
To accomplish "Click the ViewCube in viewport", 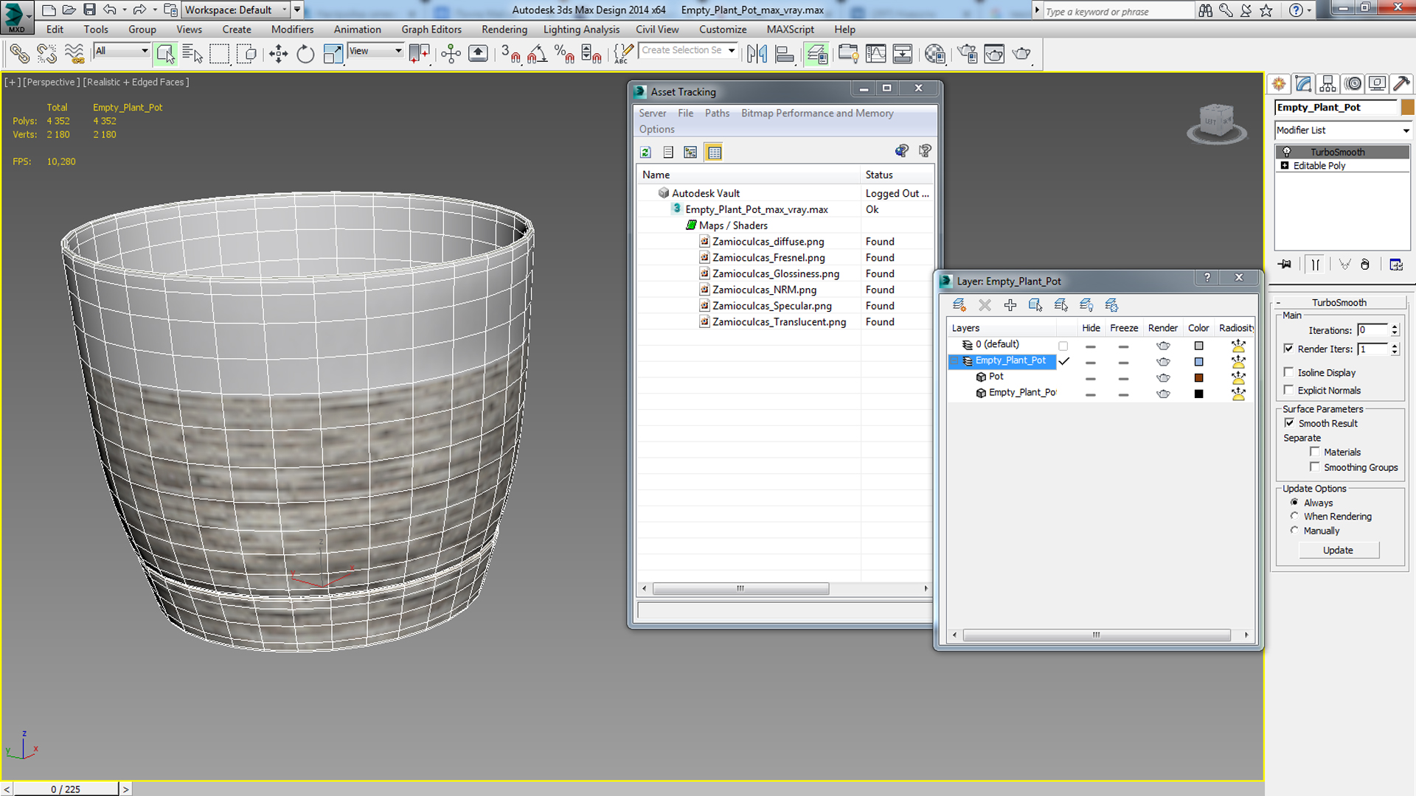I will [x=1216, y=123].
